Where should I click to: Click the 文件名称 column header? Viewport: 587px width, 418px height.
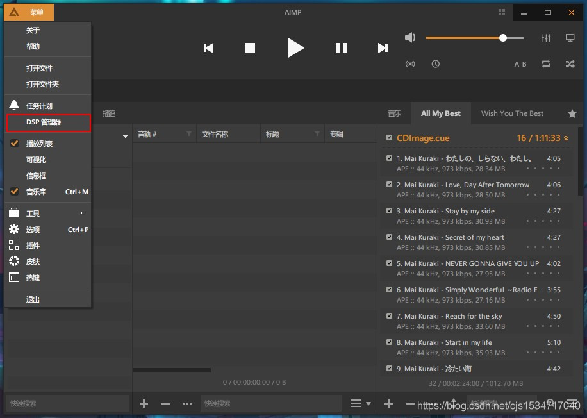pos(228,134)
